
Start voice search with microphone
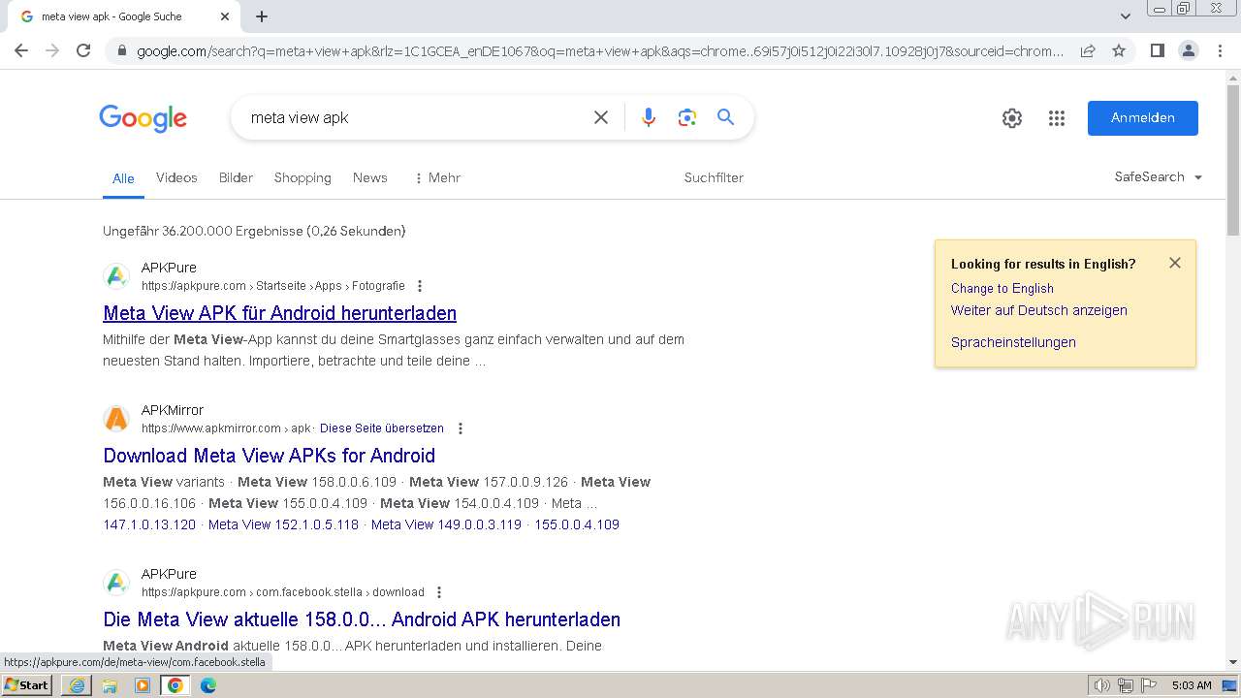coord(649,117)
